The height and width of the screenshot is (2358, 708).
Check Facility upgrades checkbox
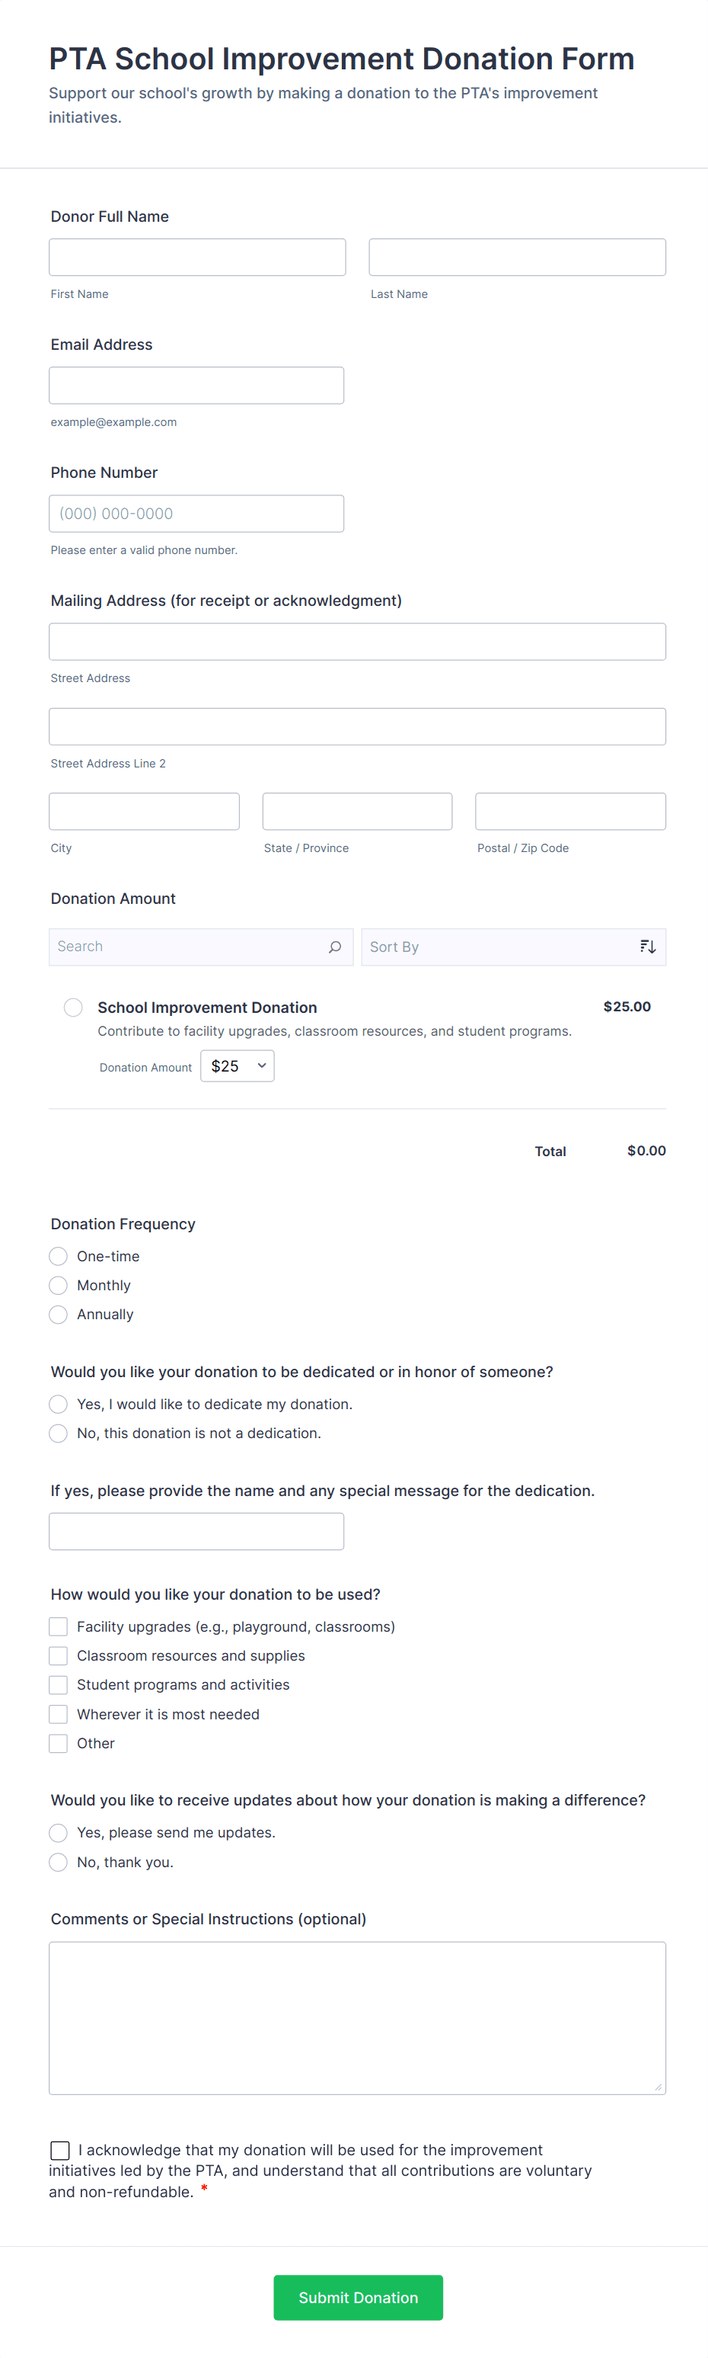point(59,1626)
